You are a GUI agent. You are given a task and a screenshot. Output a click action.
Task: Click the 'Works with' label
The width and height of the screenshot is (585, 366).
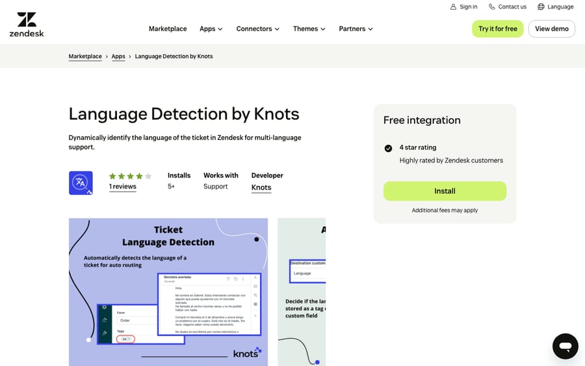(221, 176)
